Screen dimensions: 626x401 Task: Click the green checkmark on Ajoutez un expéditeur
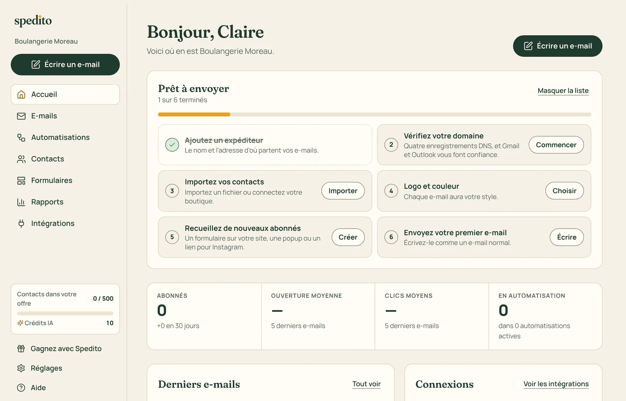point(172,145)
